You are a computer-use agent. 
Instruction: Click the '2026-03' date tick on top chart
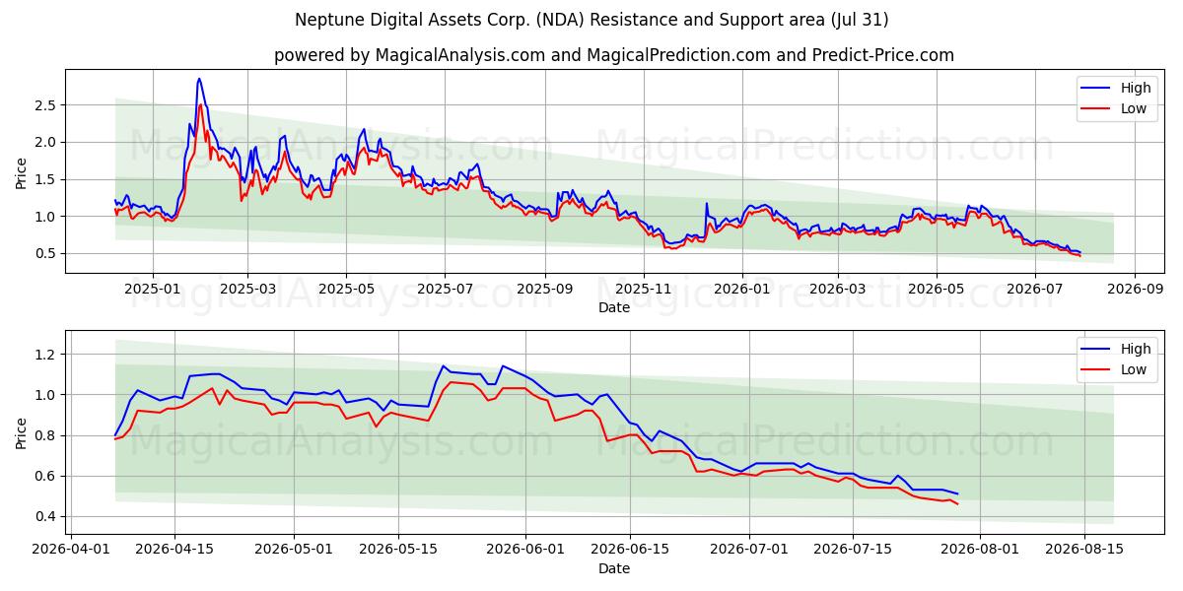click(836, 289)
